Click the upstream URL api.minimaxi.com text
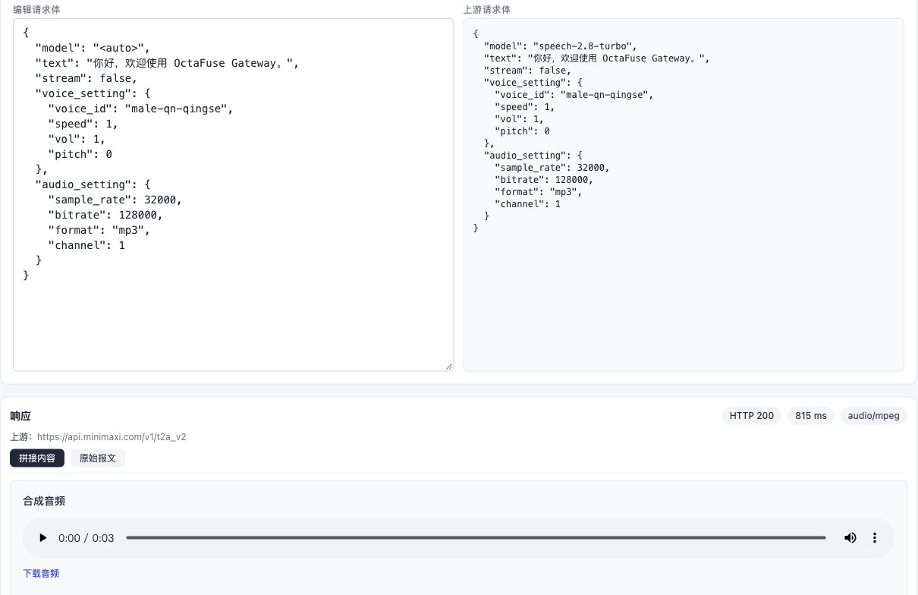The width and height of the screenshot is (918, 595). pyautogui.click(x=112, y=437)
